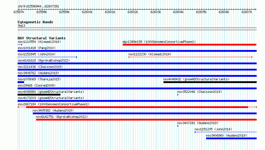This screenshot has height=150, width=265.
Task: Click the nsv3405382 (Audano2019) label
Action: [53, 110]
